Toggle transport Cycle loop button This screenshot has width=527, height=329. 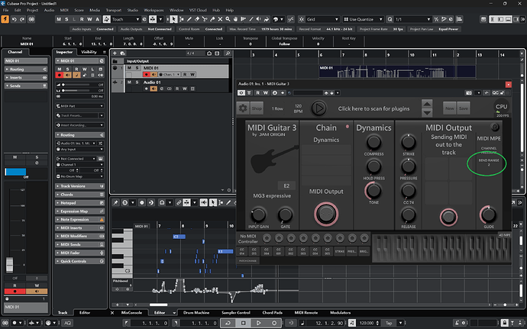[x=228, y=323]
